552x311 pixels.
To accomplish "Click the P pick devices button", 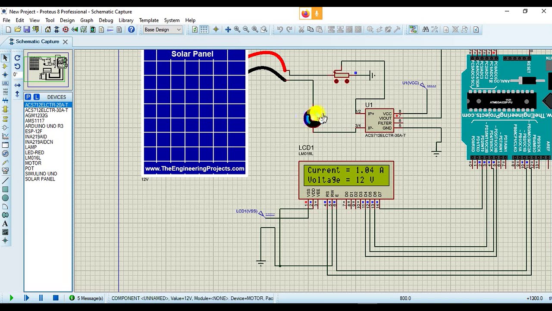I will pos(28,97).
